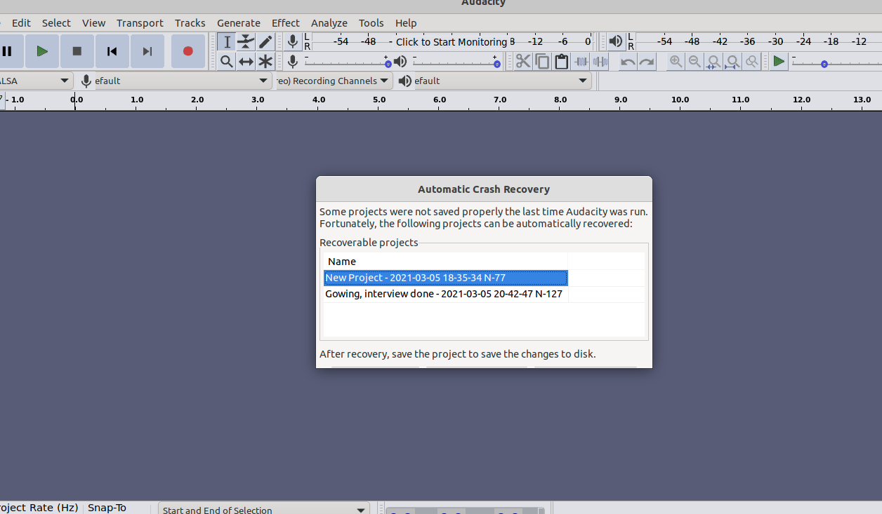This screenshot has width=882, height=514.
Task: Click the device toolbar speaker icon
Action: click(404, 81)
